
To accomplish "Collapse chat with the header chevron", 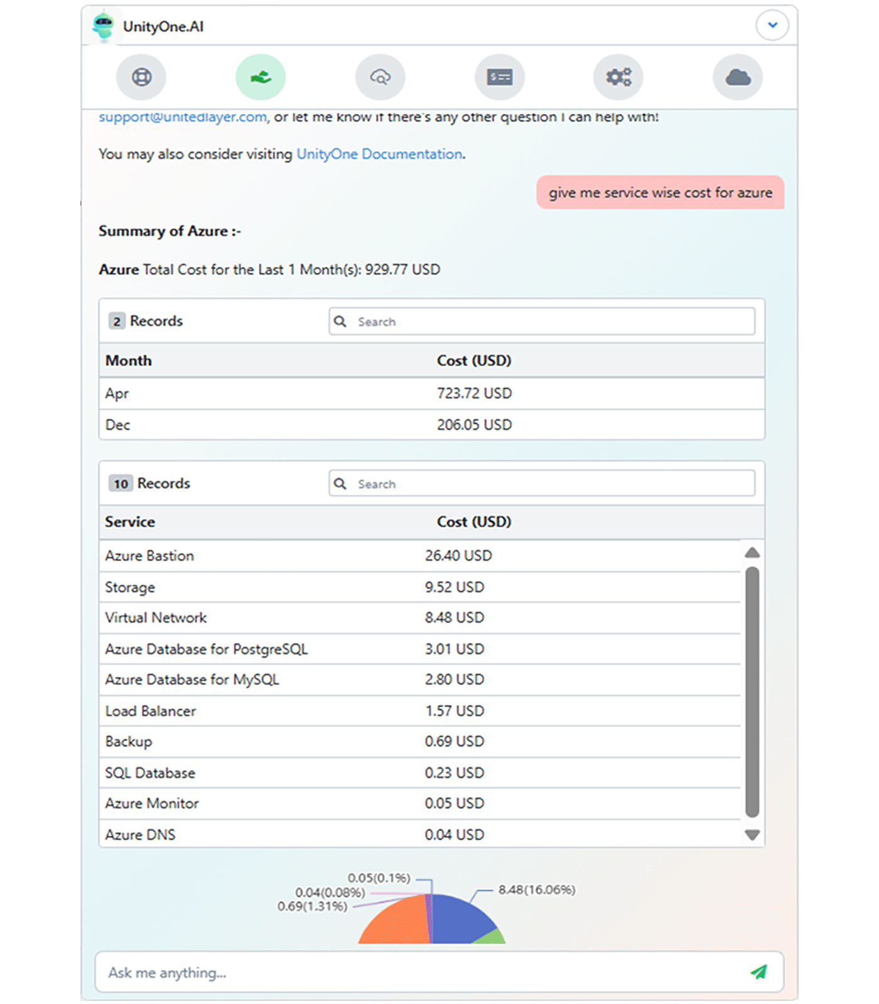I will [x=772, y=26].
